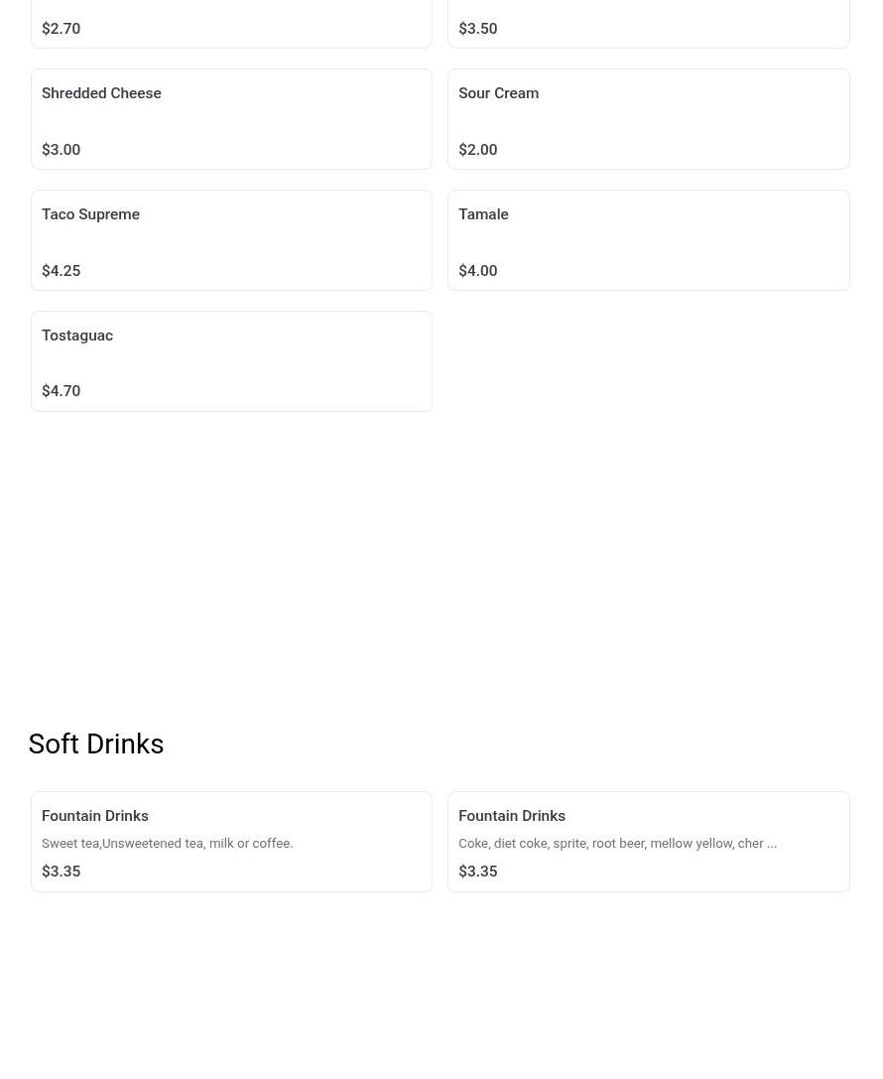Click the $4.25 Taco Supreme price
The image size is (883, 1079).
(62, 271)
